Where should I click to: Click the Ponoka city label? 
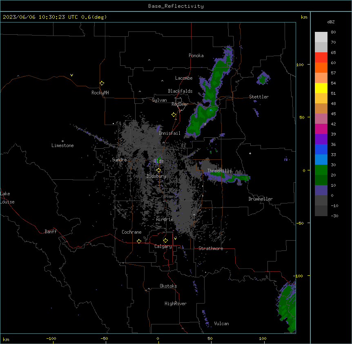[x=196, y=56]
